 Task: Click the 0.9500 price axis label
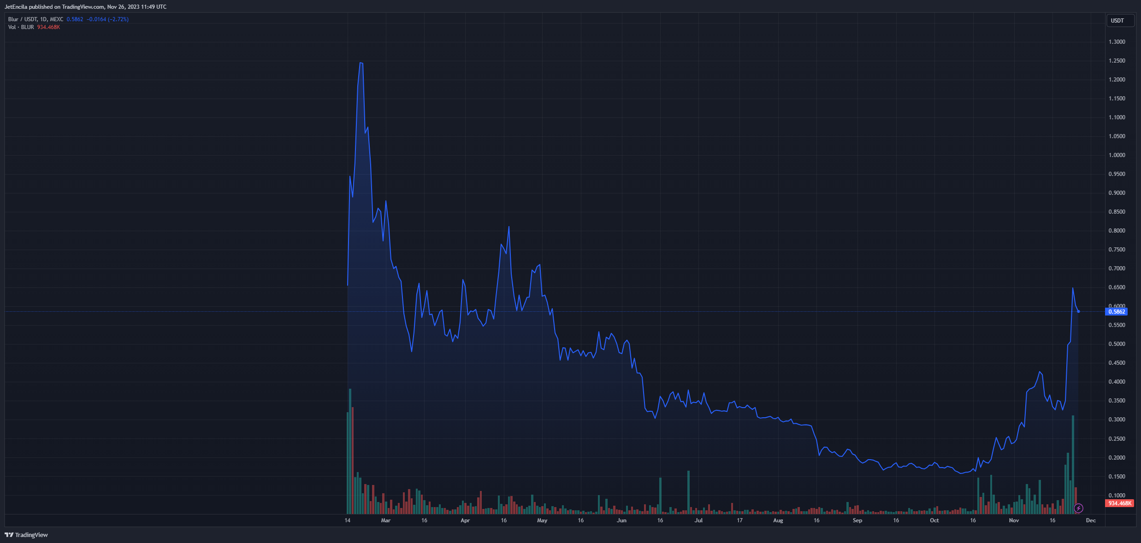coord(1117,174)
